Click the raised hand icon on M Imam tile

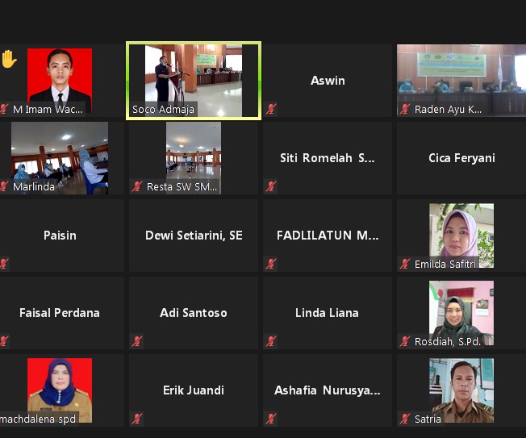[x=9, y=59]
